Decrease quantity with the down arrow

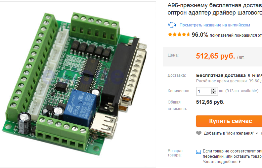[x=214, y=92]
